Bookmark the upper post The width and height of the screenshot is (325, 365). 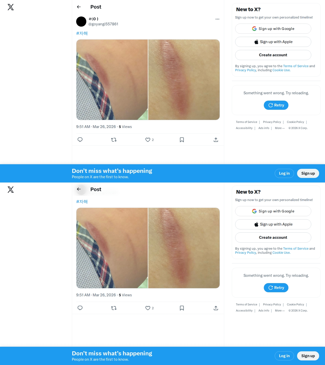pyautogui.click(x=182, y=140)
